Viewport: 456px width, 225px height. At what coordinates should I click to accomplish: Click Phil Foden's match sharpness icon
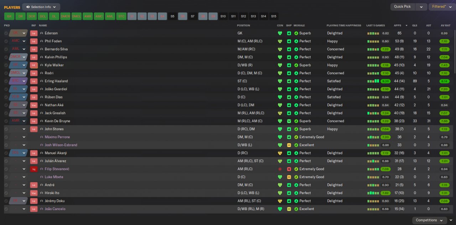coord(289,41)
